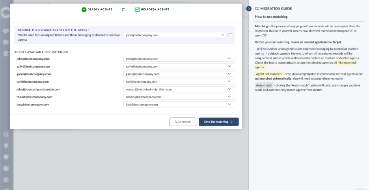Click source agent robert@bestcompany.com text
This screenshot has height=190, width=369.
click(34, 97)
